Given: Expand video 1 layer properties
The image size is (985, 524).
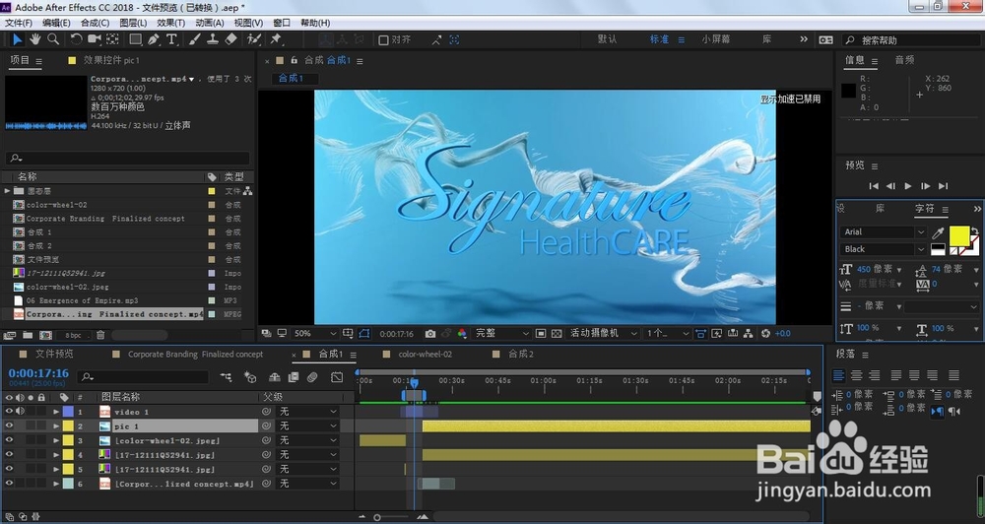Looking at the screenshot, I should (56, 412).
